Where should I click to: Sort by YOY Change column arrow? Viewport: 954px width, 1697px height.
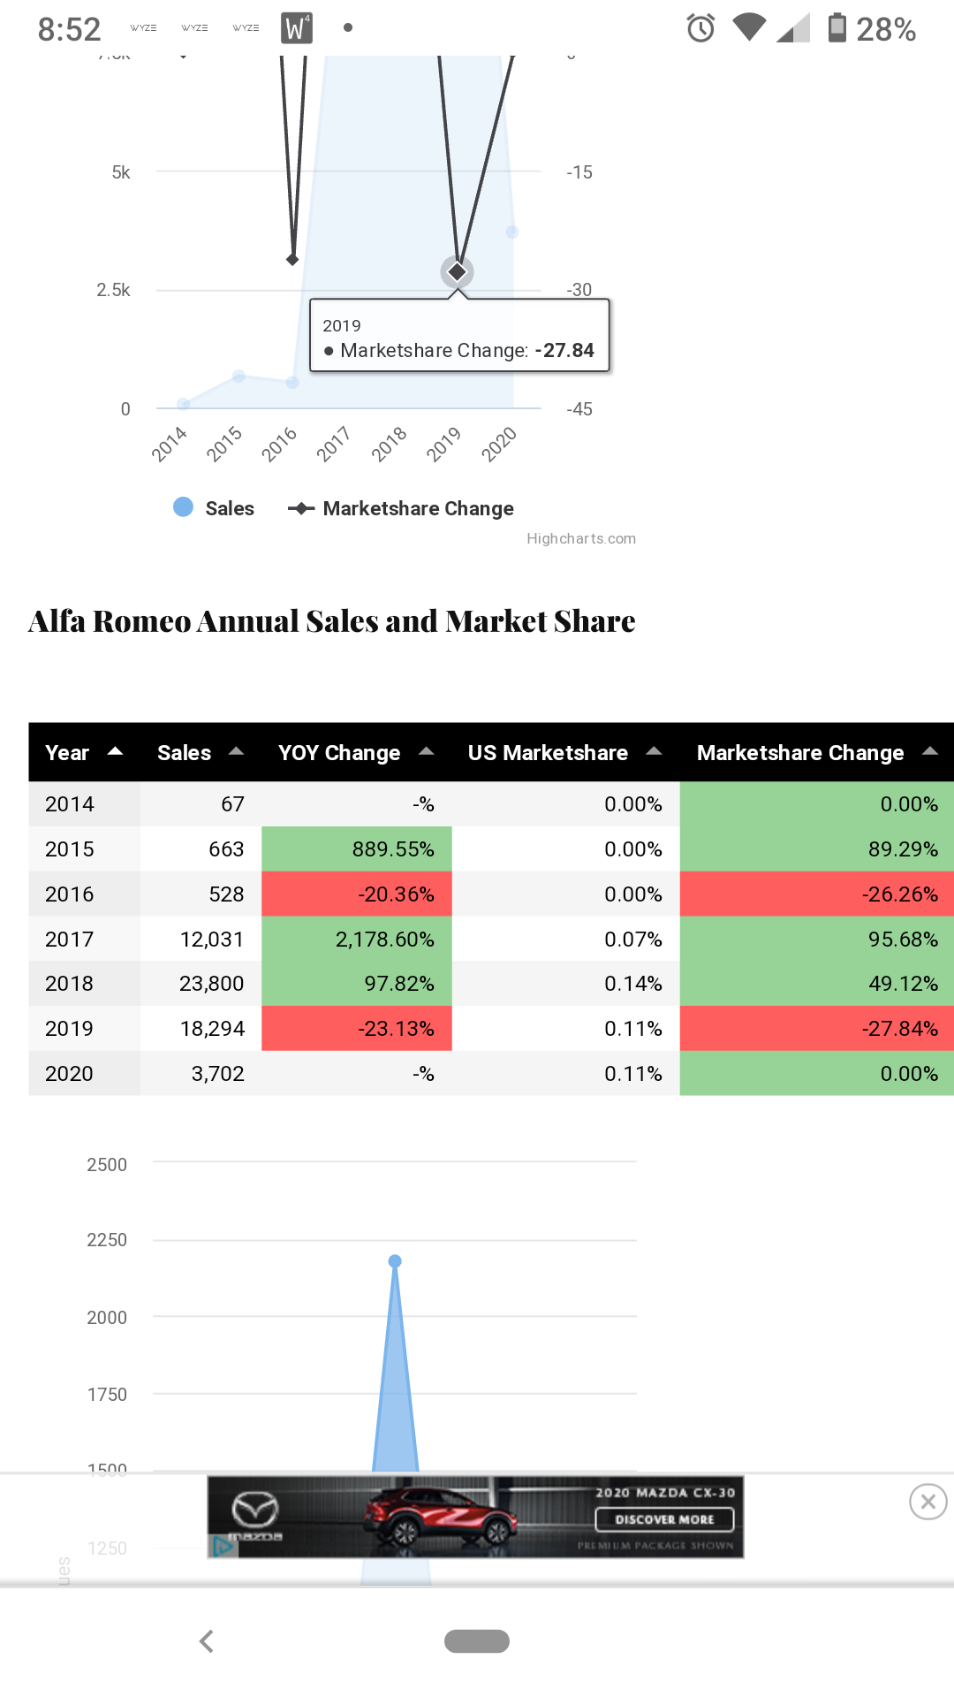click(426, 751)
